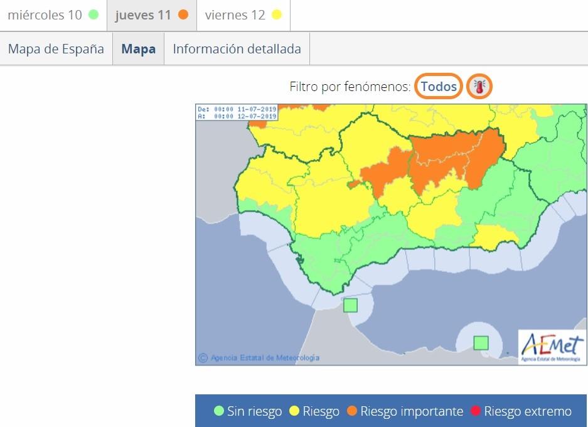This screenshot has height=427, width=588.
Task: Click the yellow dot next to 'viernes 12'
Action: point(275,15)
